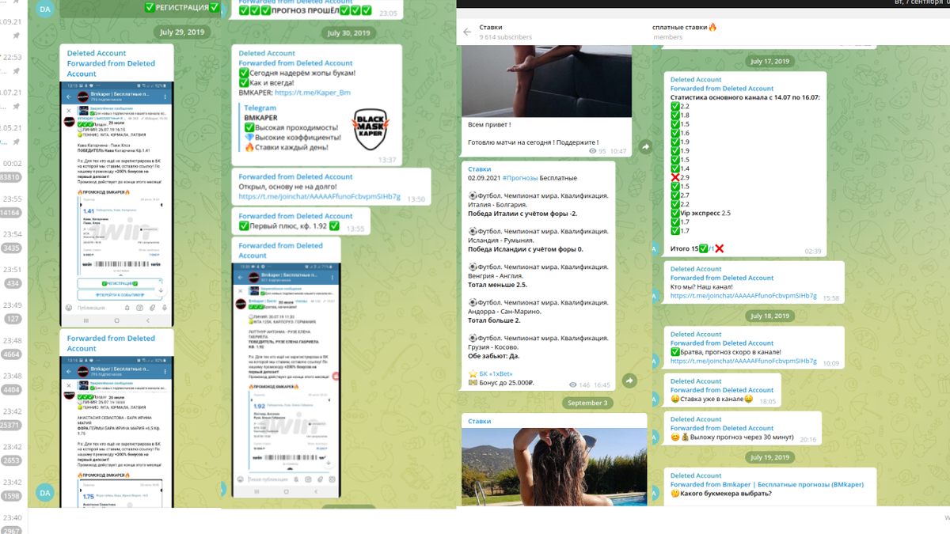The width and height of the screenshot is (950, 534).
Task: Open chat with 14164 unread badge
Action: pos(12,213)
